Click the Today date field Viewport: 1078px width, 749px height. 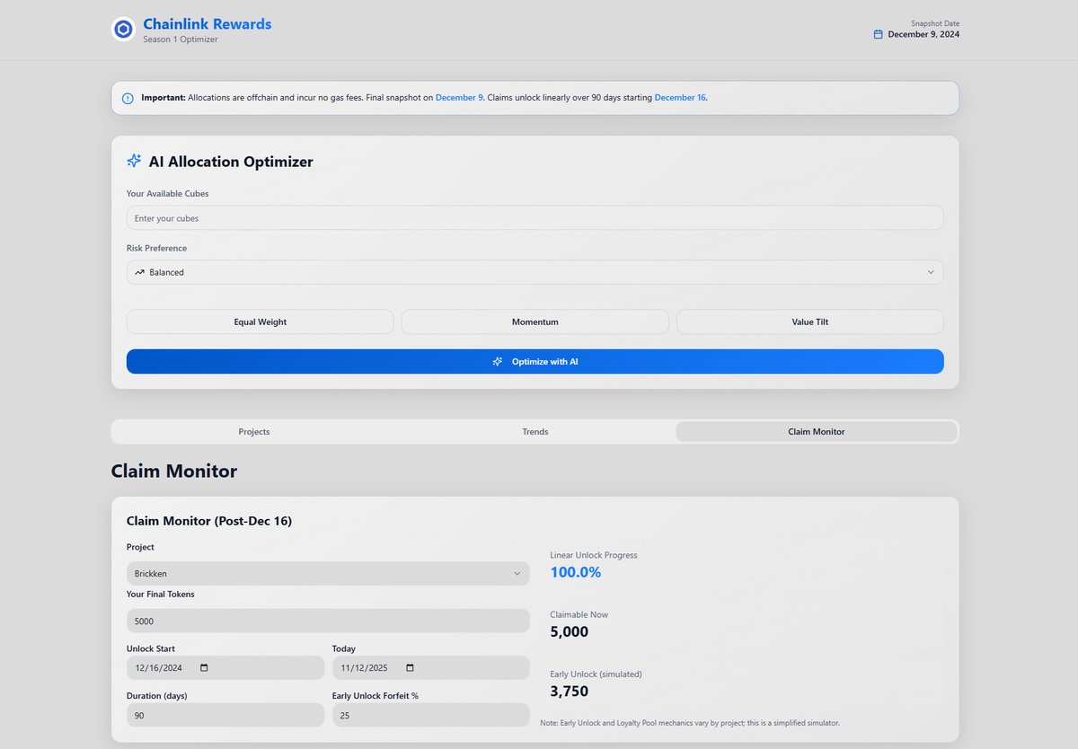click(x=431, y=668)
